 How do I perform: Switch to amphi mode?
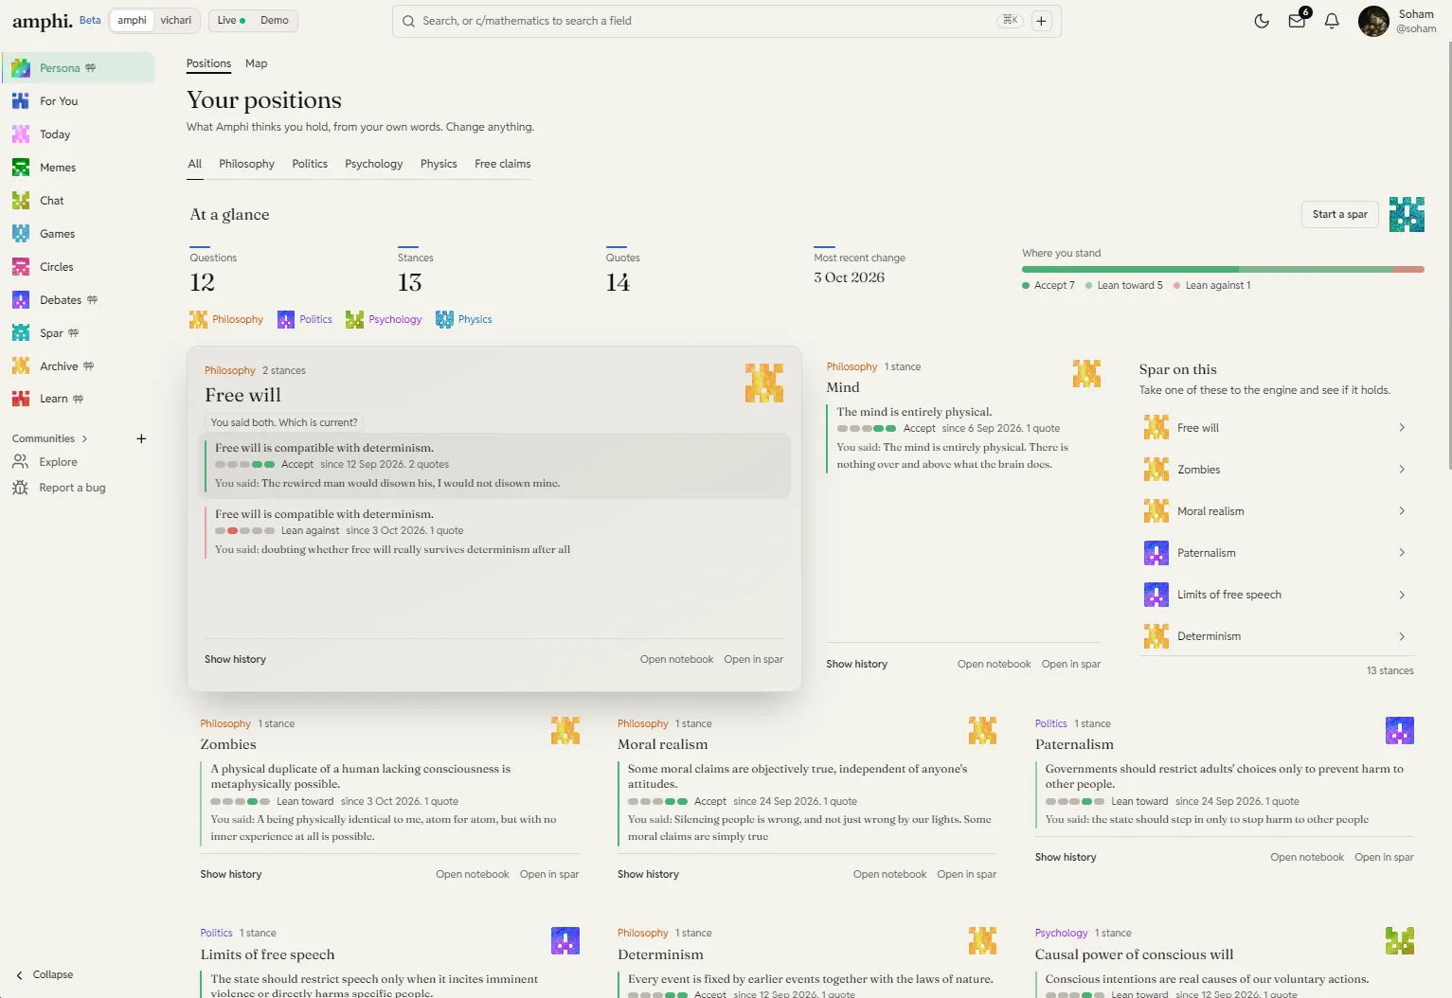coord(132,20)
